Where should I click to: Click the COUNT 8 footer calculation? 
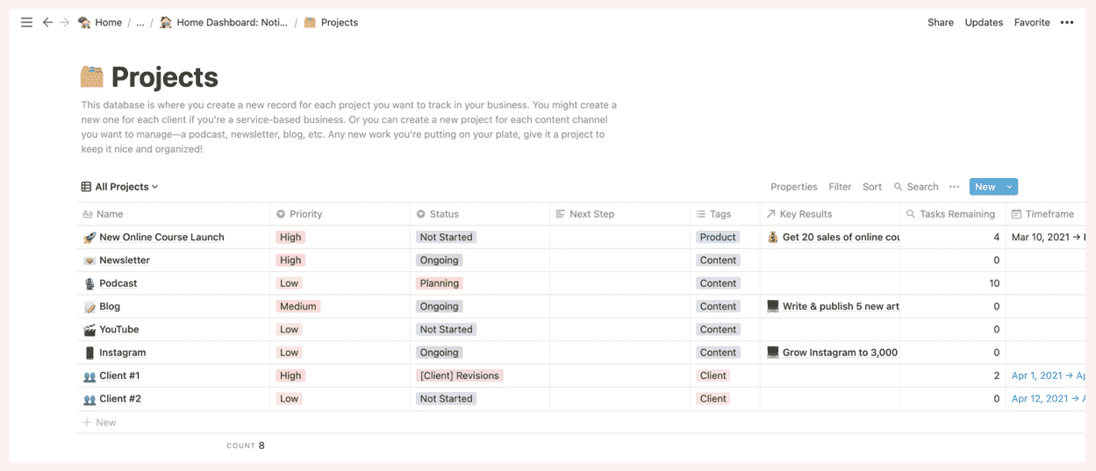[246, 446]
